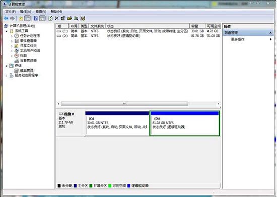Viewport: 277px width, 197px height.
Task: Click the dark green 扩展分区 legend swatch
Action: (91, 186)
